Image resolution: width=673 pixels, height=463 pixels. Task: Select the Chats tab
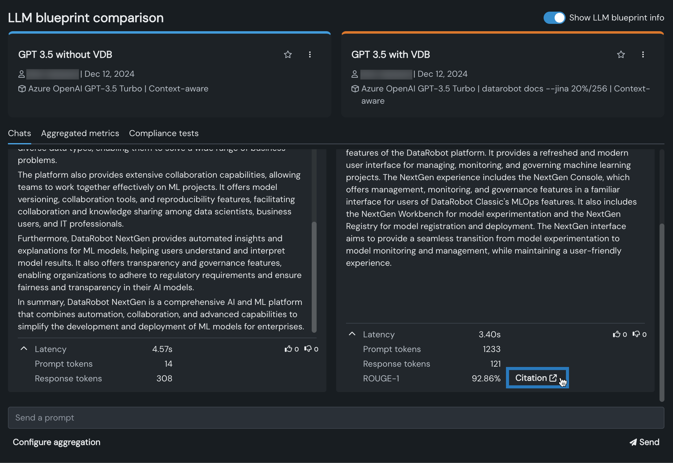pyautogui.click(x=20, y=133)
